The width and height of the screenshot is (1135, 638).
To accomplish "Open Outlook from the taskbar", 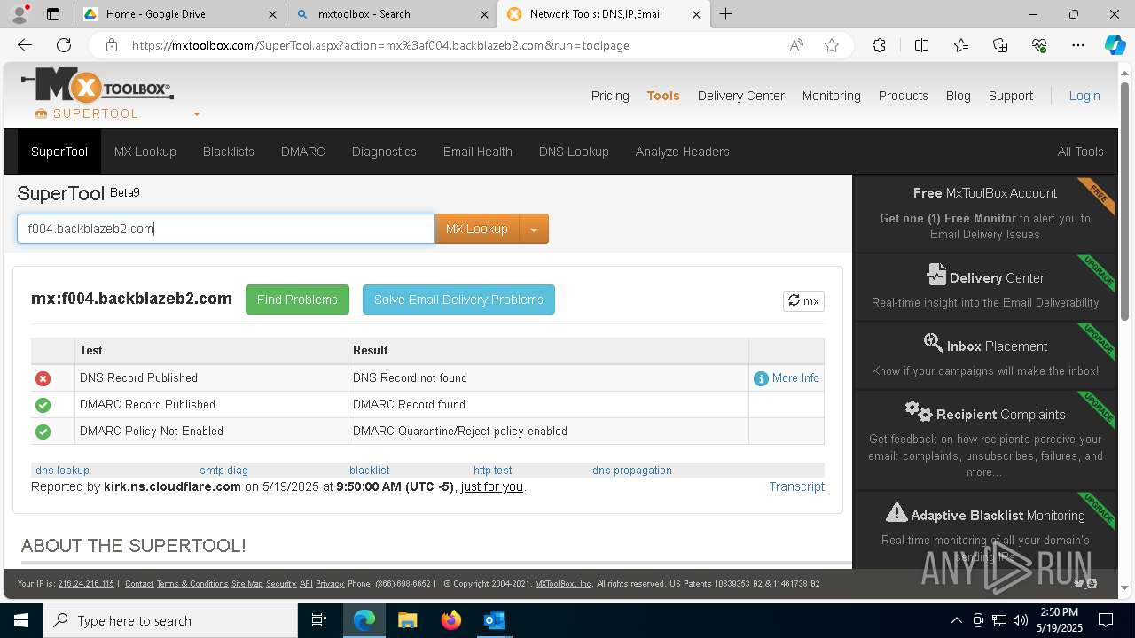I will (494, 620).
